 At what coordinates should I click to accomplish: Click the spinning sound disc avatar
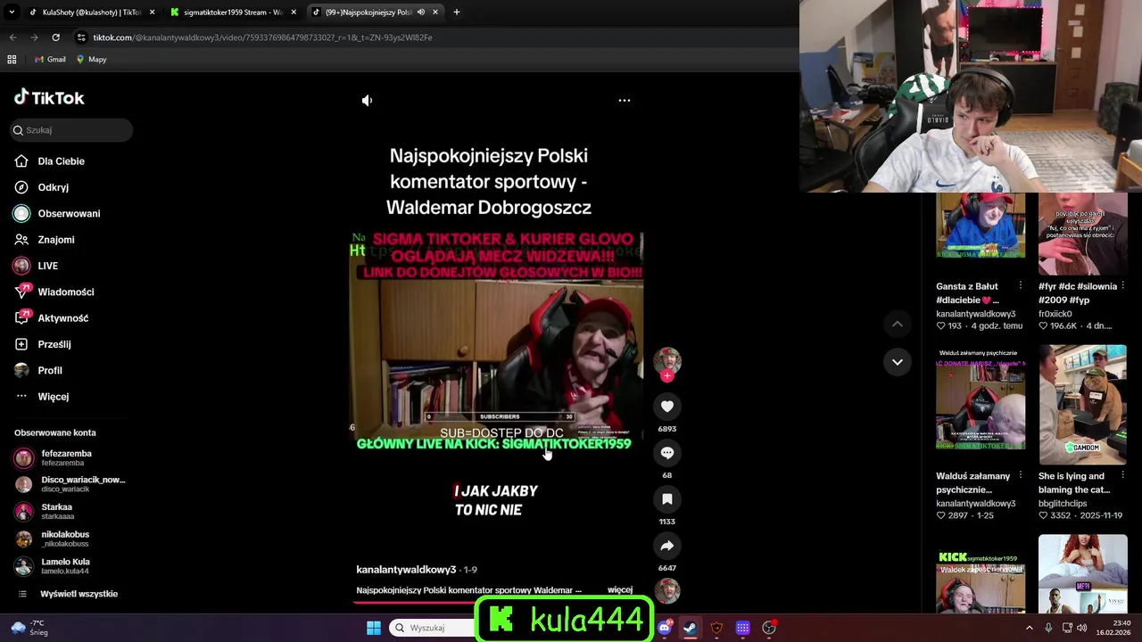(x=667, y=590)
